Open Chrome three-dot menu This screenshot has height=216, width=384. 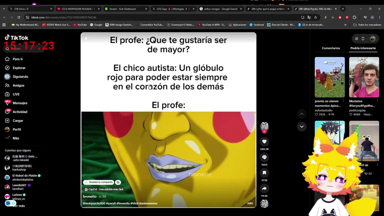[x=379, y=17]
